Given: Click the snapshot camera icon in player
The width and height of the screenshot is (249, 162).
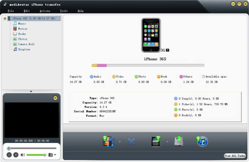Looking at the screenshot, I should [x=51, y=155].
